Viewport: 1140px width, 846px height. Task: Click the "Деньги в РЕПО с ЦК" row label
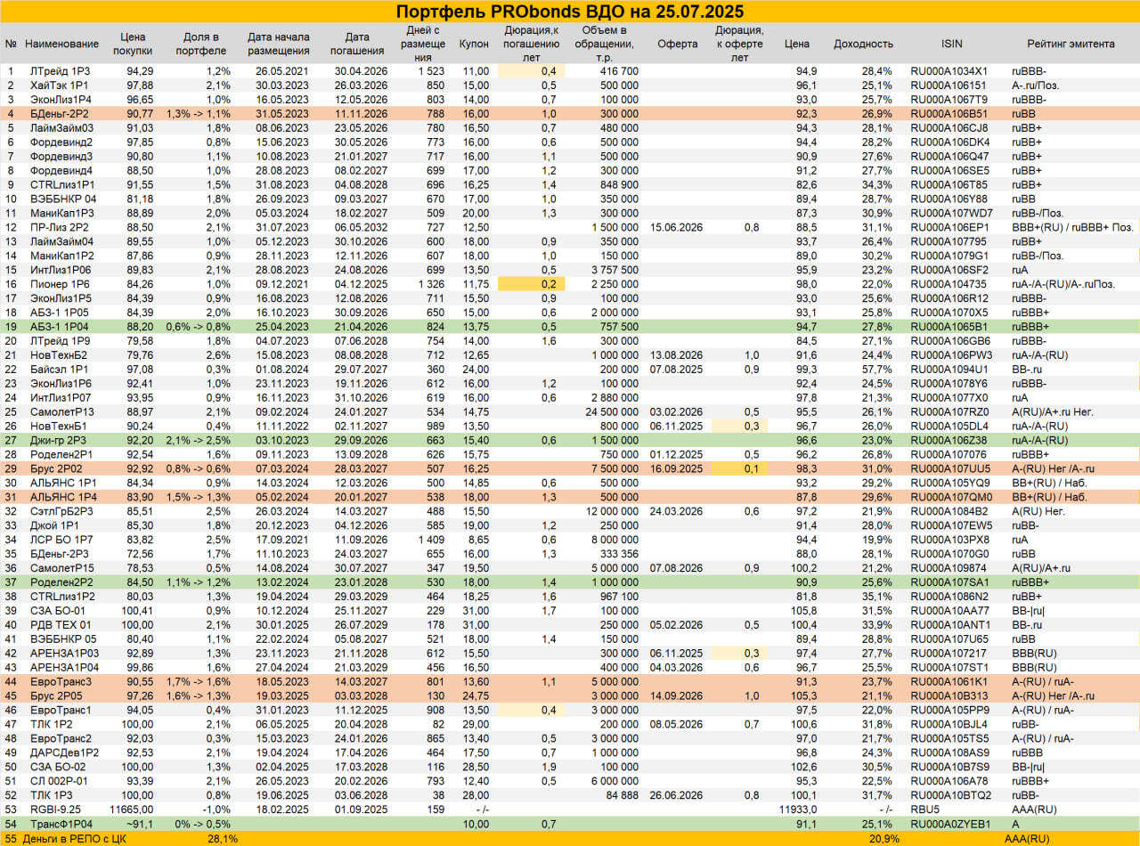pos(76,838)
